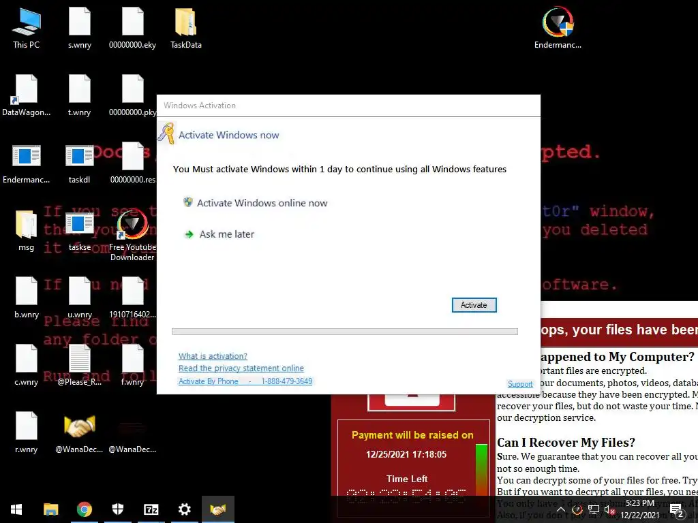
Task: Select the s.wnry file icon
Action: click(79, 28)
